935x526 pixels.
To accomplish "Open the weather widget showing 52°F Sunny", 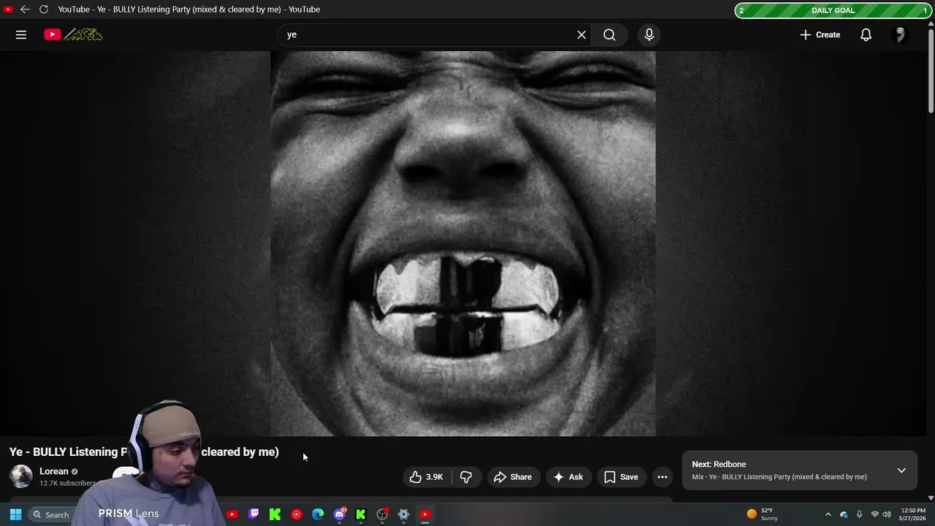I will coord(763,514).
